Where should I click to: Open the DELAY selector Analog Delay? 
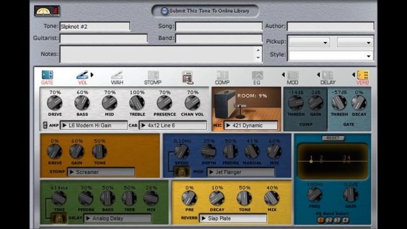click(118, 218)
